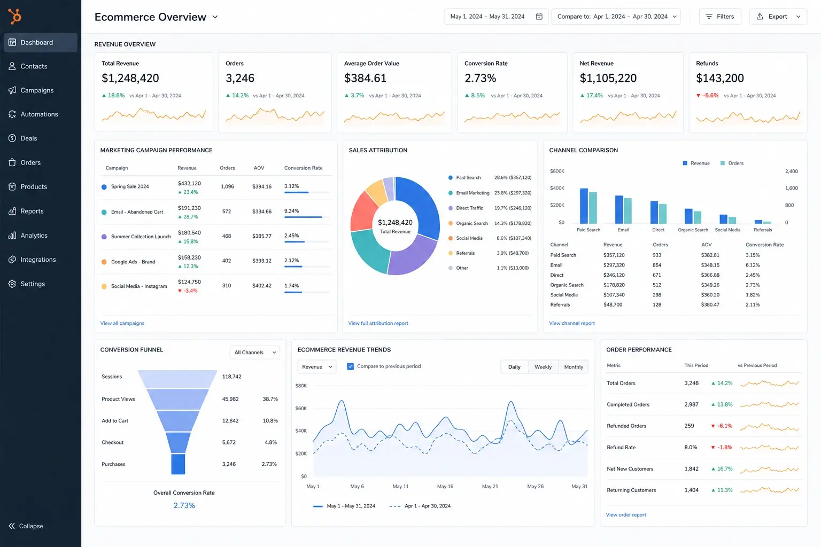821x547 pixels.
Task: Click the Organic Search legend color dot
Action: pos(451,224)
